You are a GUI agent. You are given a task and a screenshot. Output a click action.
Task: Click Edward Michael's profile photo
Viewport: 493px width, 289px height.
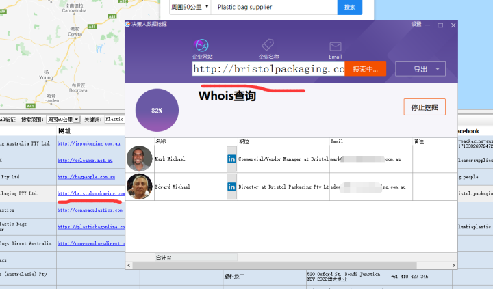coord(139,187)
